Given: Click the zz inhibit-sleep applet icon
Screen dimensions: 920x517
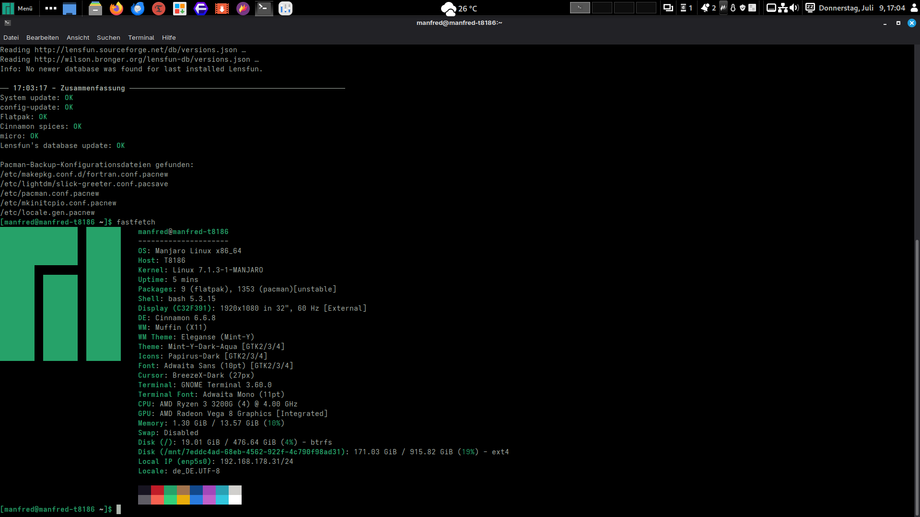Looking at the screenshot, I should (810, 8).
